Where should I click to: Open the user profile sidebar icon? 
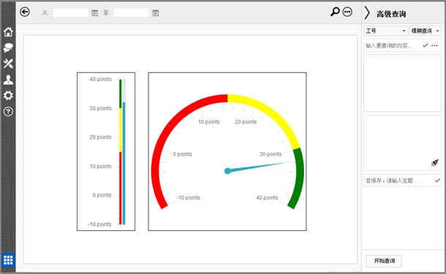click(8, 80)
